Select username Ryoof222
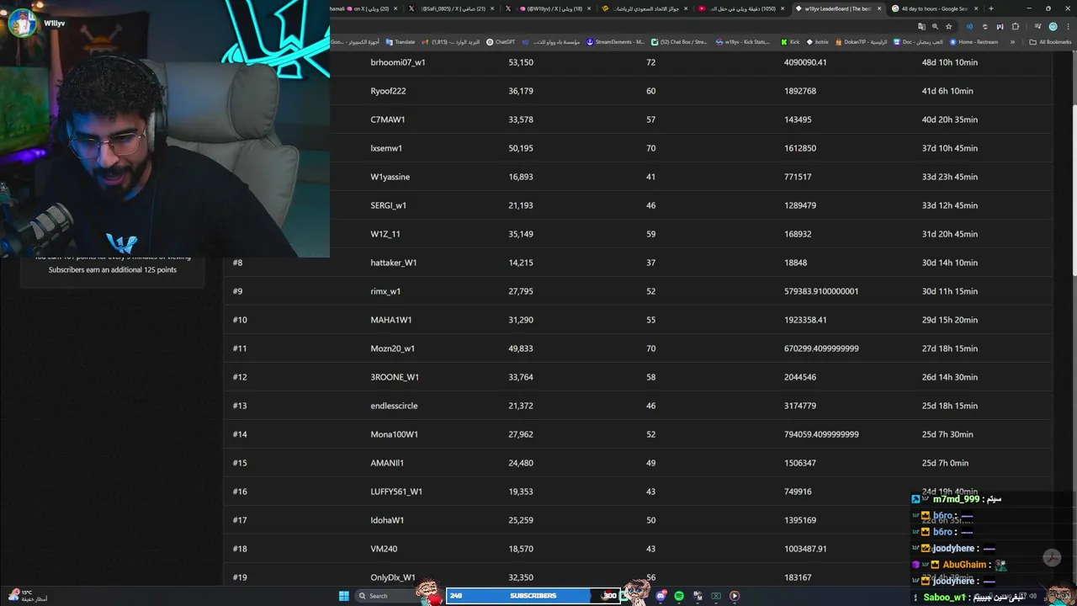The width and height of the screenshot is (1077, 606). coord(388,91)
